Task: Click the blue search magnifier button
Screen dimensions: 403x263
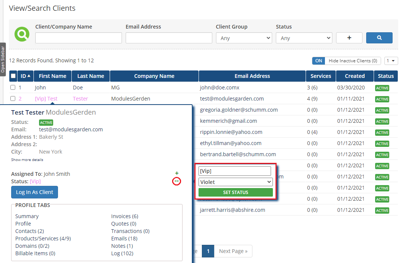Action: click(379, 38)
